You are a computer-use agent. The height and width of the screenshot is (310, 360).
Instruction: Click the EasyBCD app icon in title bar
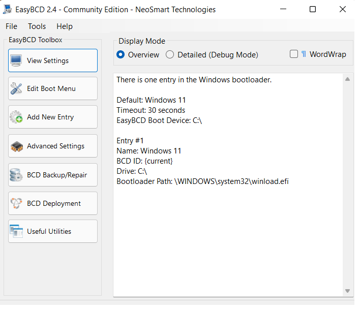[8, 10]
